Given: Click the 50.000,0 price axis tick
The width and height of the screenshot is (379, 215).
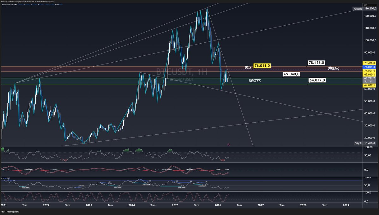Looking at the screenshot, I should pos(370,101).
